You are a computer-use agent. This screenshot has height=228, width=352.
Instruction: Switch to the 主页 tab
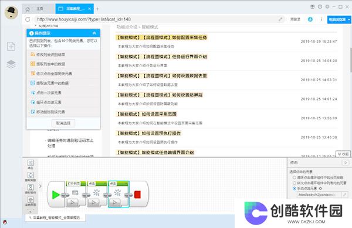(x=39, y=9)
